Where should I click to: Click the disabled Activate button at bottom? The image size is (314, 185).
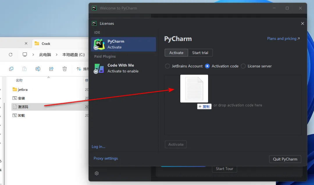(x=176, y=144)
